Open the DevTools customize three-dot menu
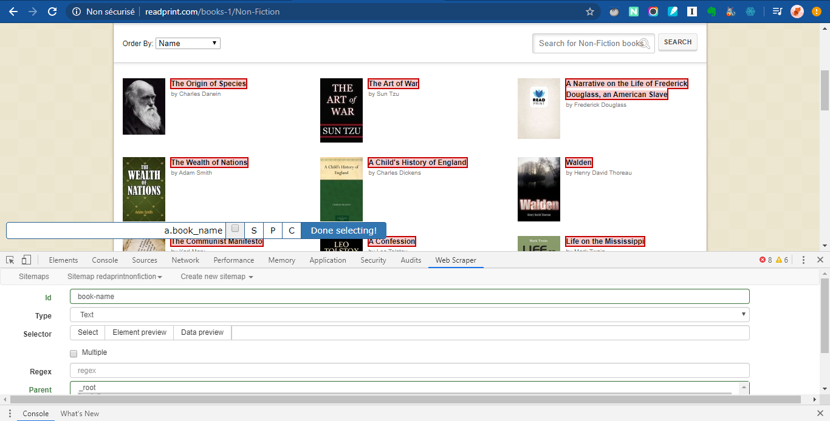Image resolution: width=830 pixels, height=421 pixels. coord(803,260)
